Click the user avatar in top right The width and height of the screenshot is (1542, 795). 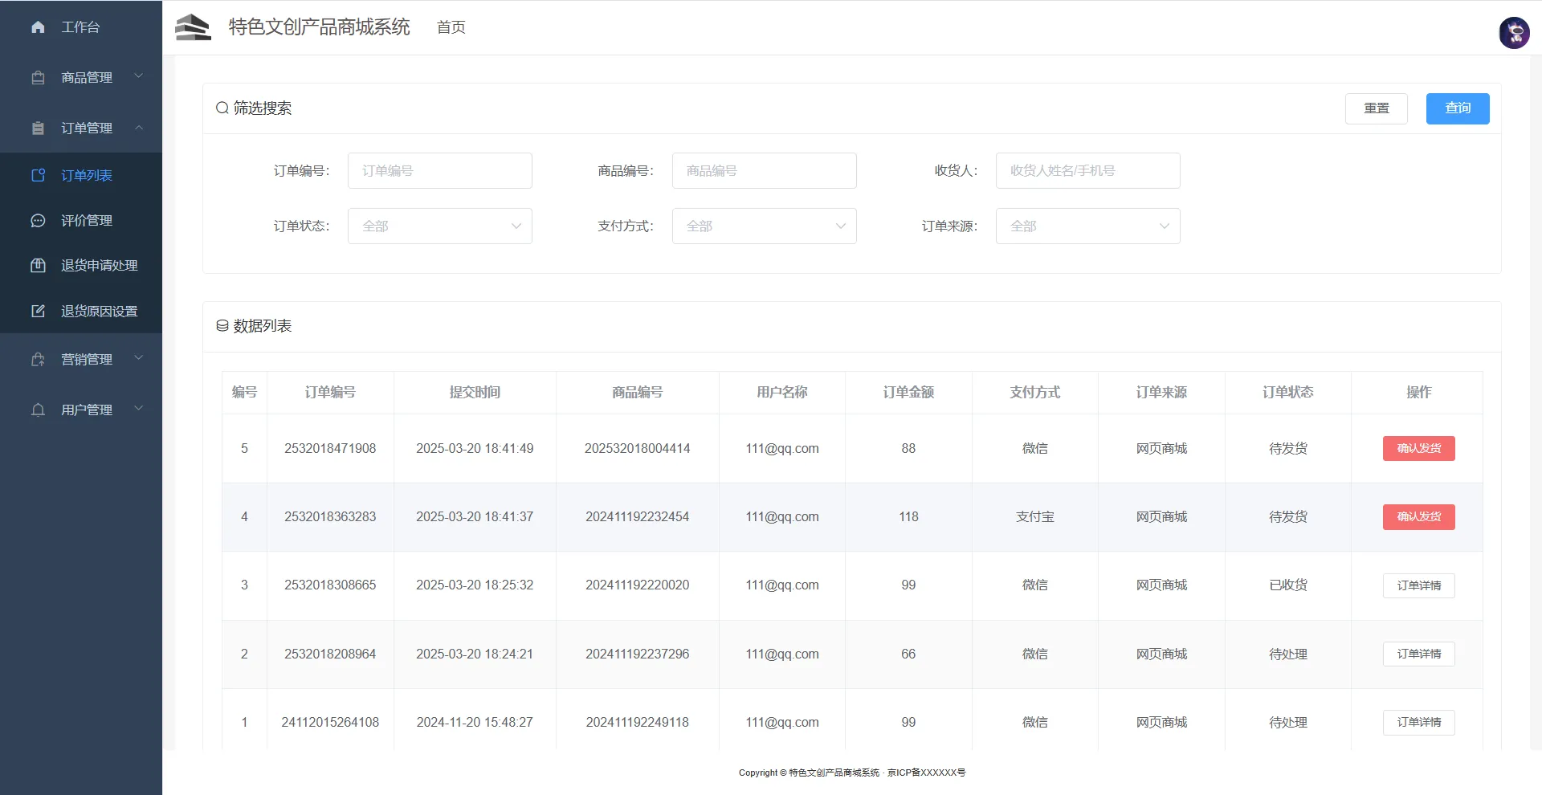(1514, 33)
